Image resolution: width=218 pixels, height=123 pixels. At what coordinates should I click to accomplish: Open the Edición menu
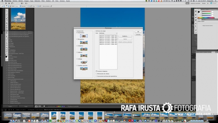click(x=20, y=1)
